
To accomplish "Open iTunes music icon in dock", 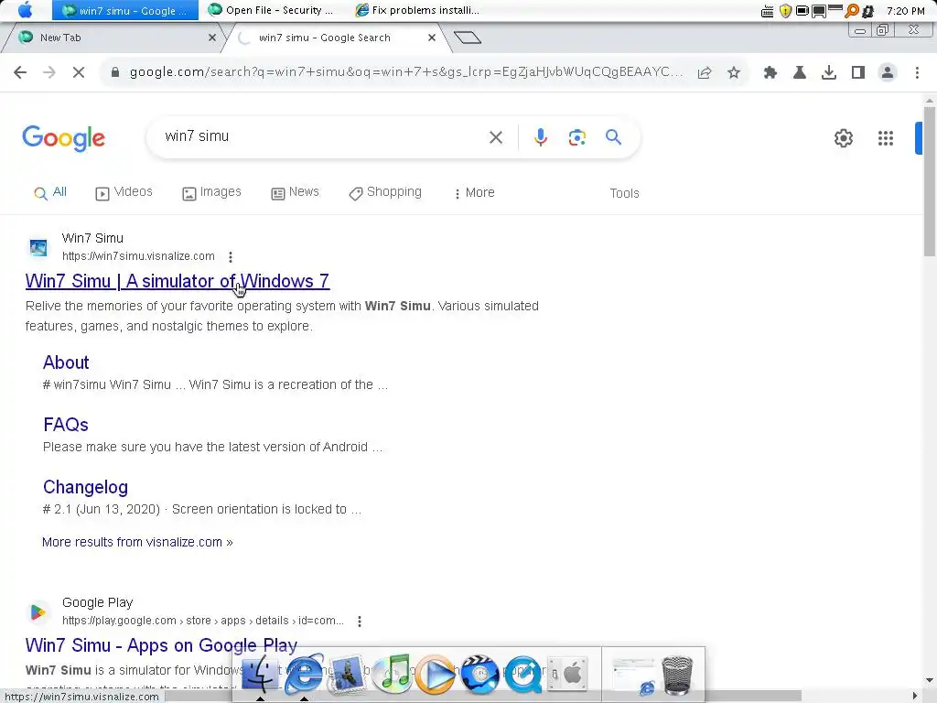I will click(x=392, y=675).
